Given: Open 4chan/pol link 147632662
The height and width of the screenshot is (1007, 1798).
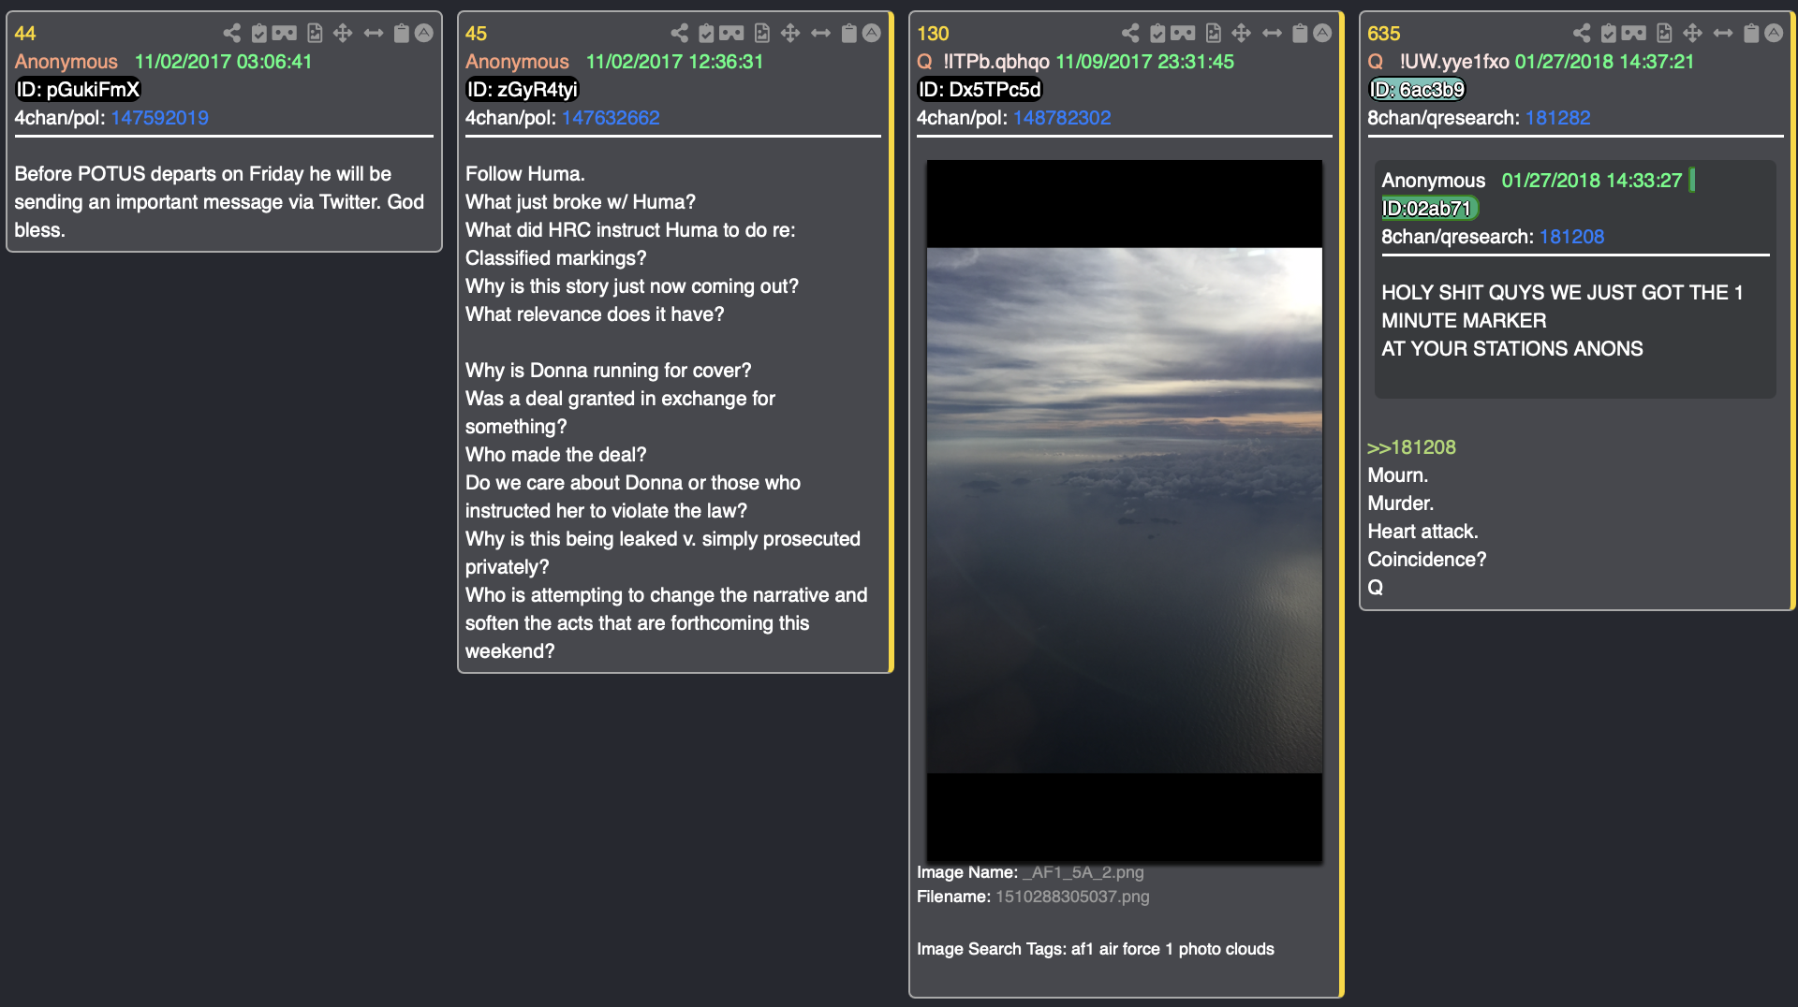Looking at the screenshot, I should [611, 118].
